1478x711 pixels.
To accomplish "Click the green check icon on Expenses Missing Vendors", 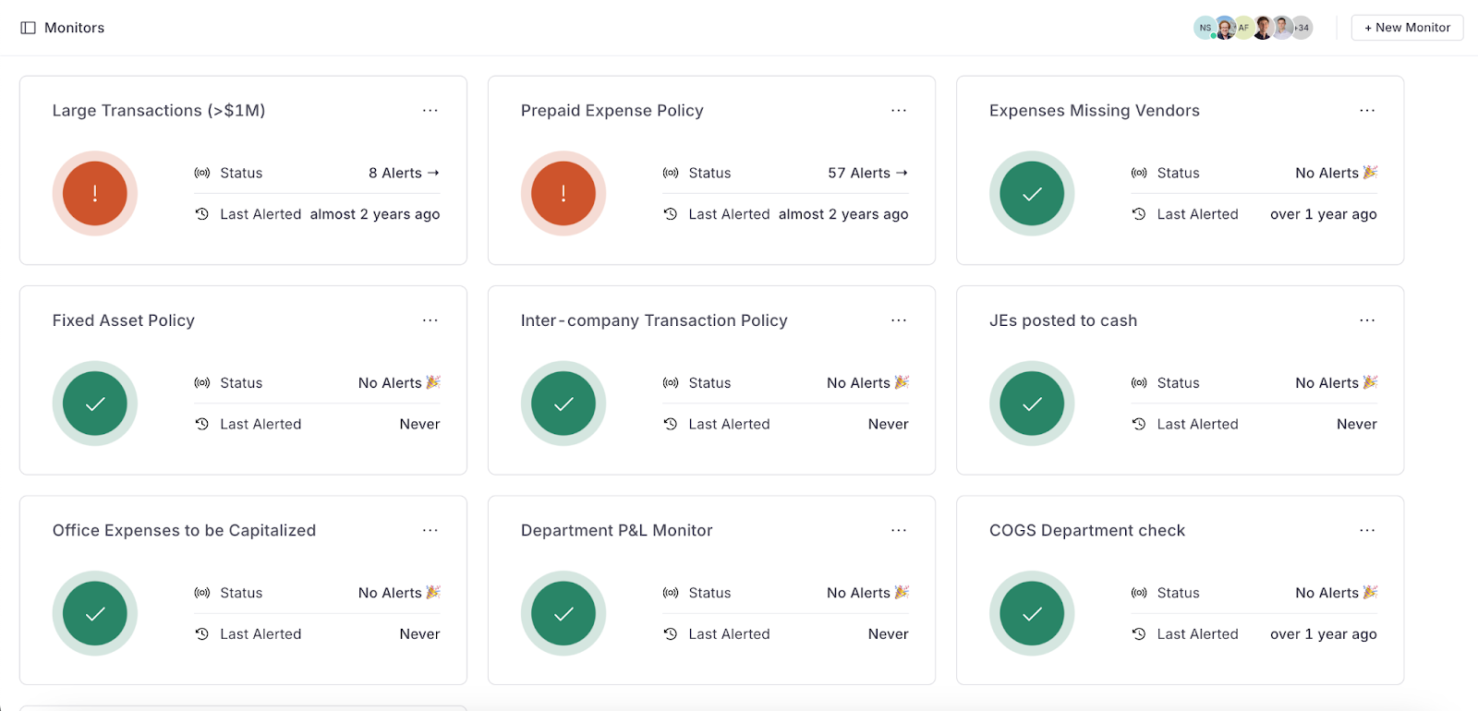I will (1032, 193).
